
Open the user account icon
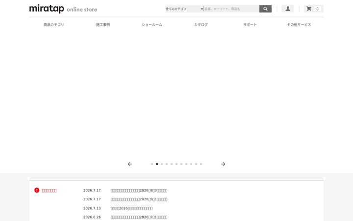pyautogui.click(x=288, y=9)
